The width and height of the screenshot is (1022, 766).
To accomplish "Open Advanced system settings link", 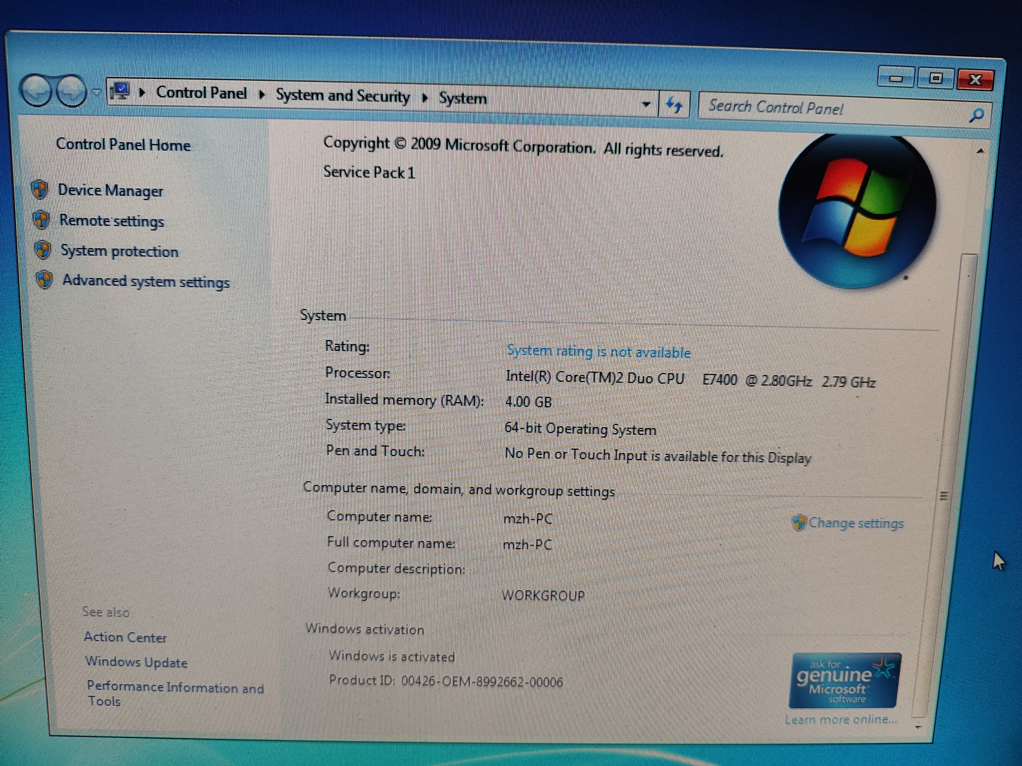I will coord(146,281).
